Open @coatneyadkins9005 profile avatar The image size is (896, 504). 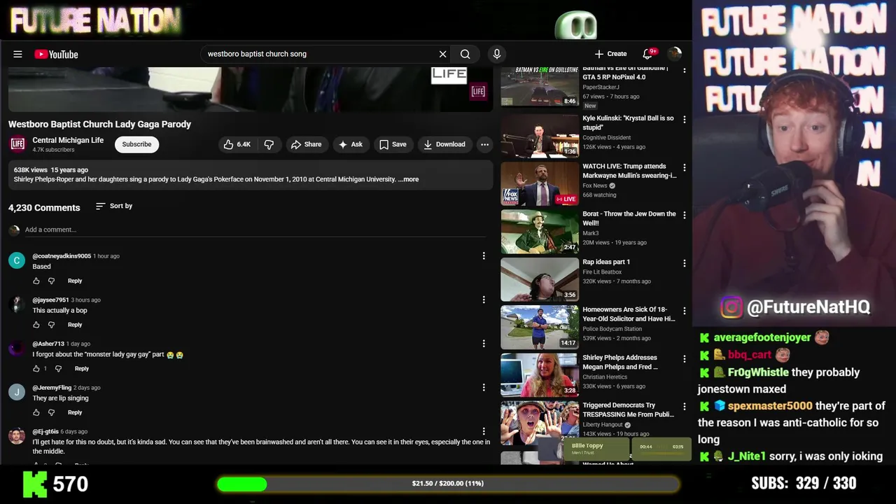(x=17, y=260)
